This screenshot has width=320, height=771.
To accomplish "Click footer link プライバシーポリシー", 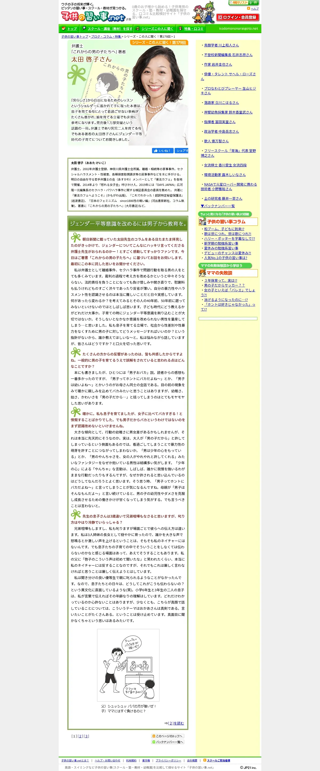I will click(x=168, y=760).
